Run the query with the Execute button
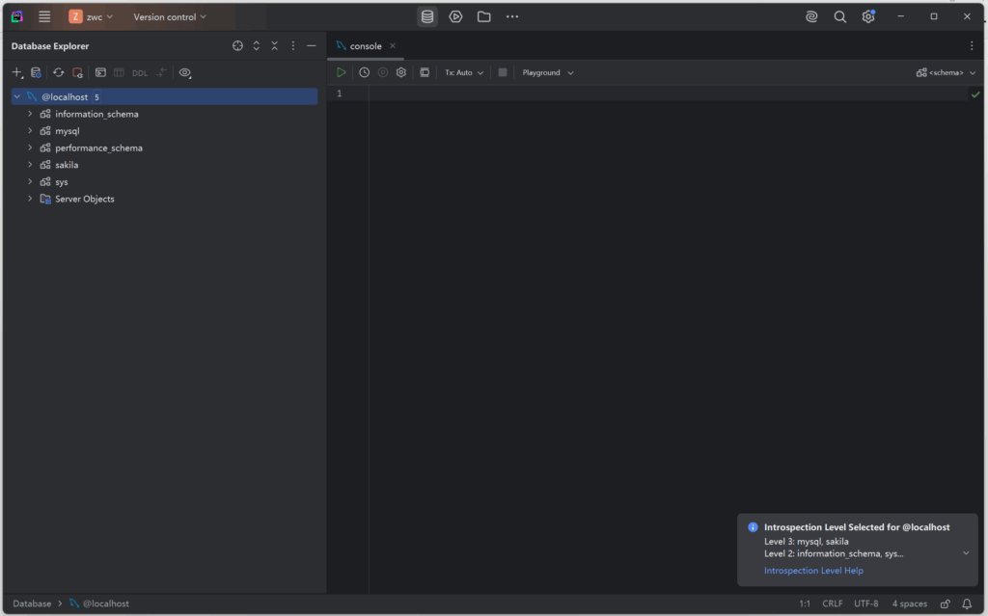The height and width of the screenshot is (616, 988). click(341, 72)
